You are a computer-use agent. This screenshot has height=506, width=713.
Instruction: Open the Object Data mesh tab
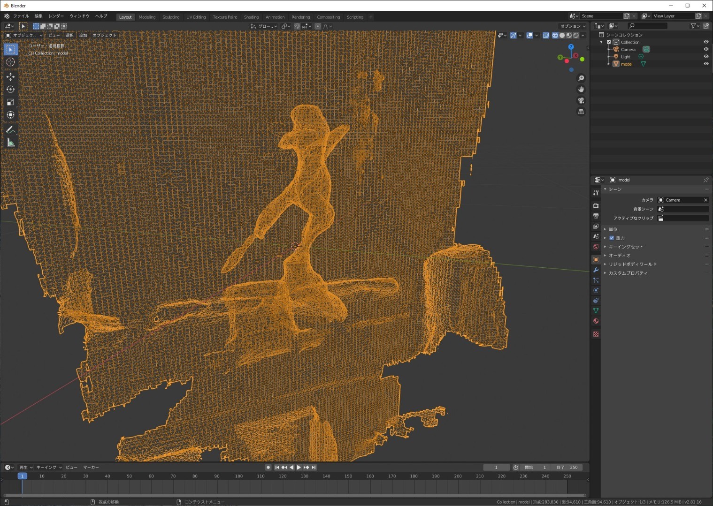596,311
